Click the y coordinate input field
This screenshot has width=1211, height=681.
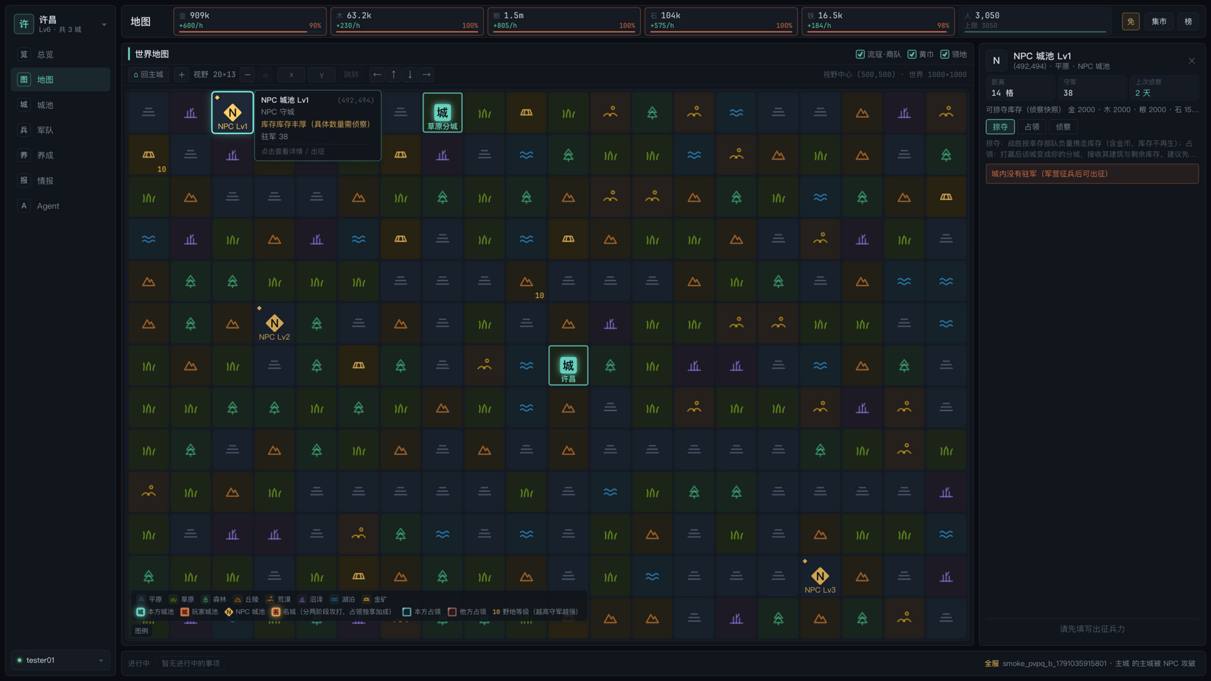(x=322, y=74)
